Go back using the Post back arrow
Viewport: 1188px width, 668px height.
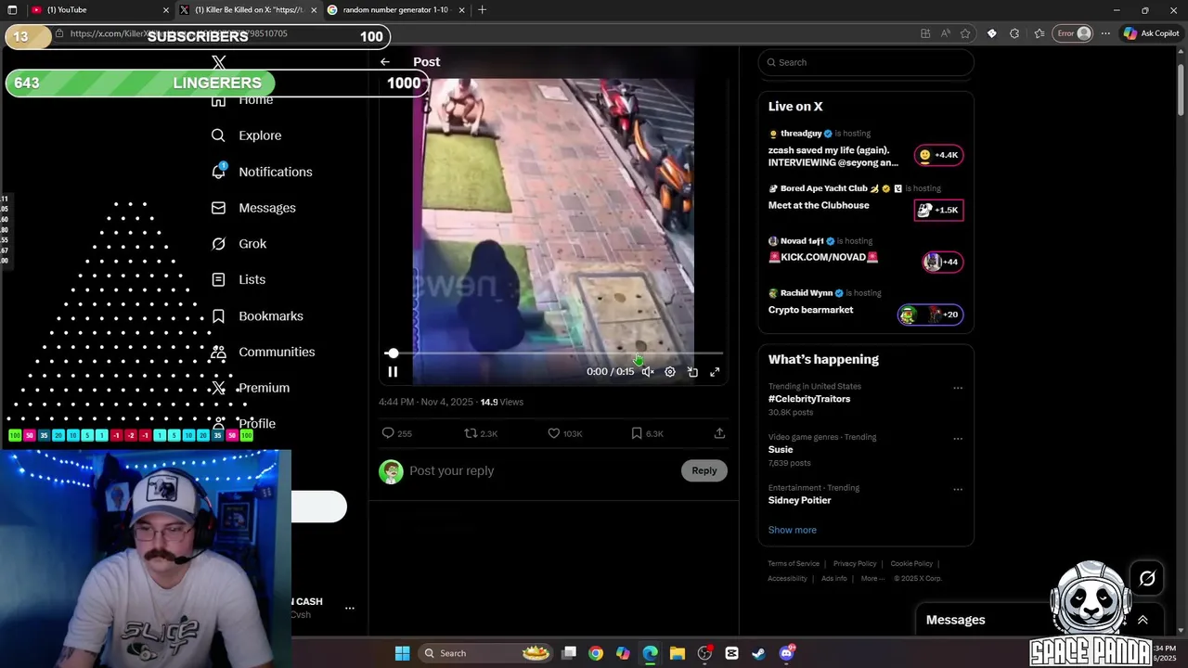tap(384, 62)
